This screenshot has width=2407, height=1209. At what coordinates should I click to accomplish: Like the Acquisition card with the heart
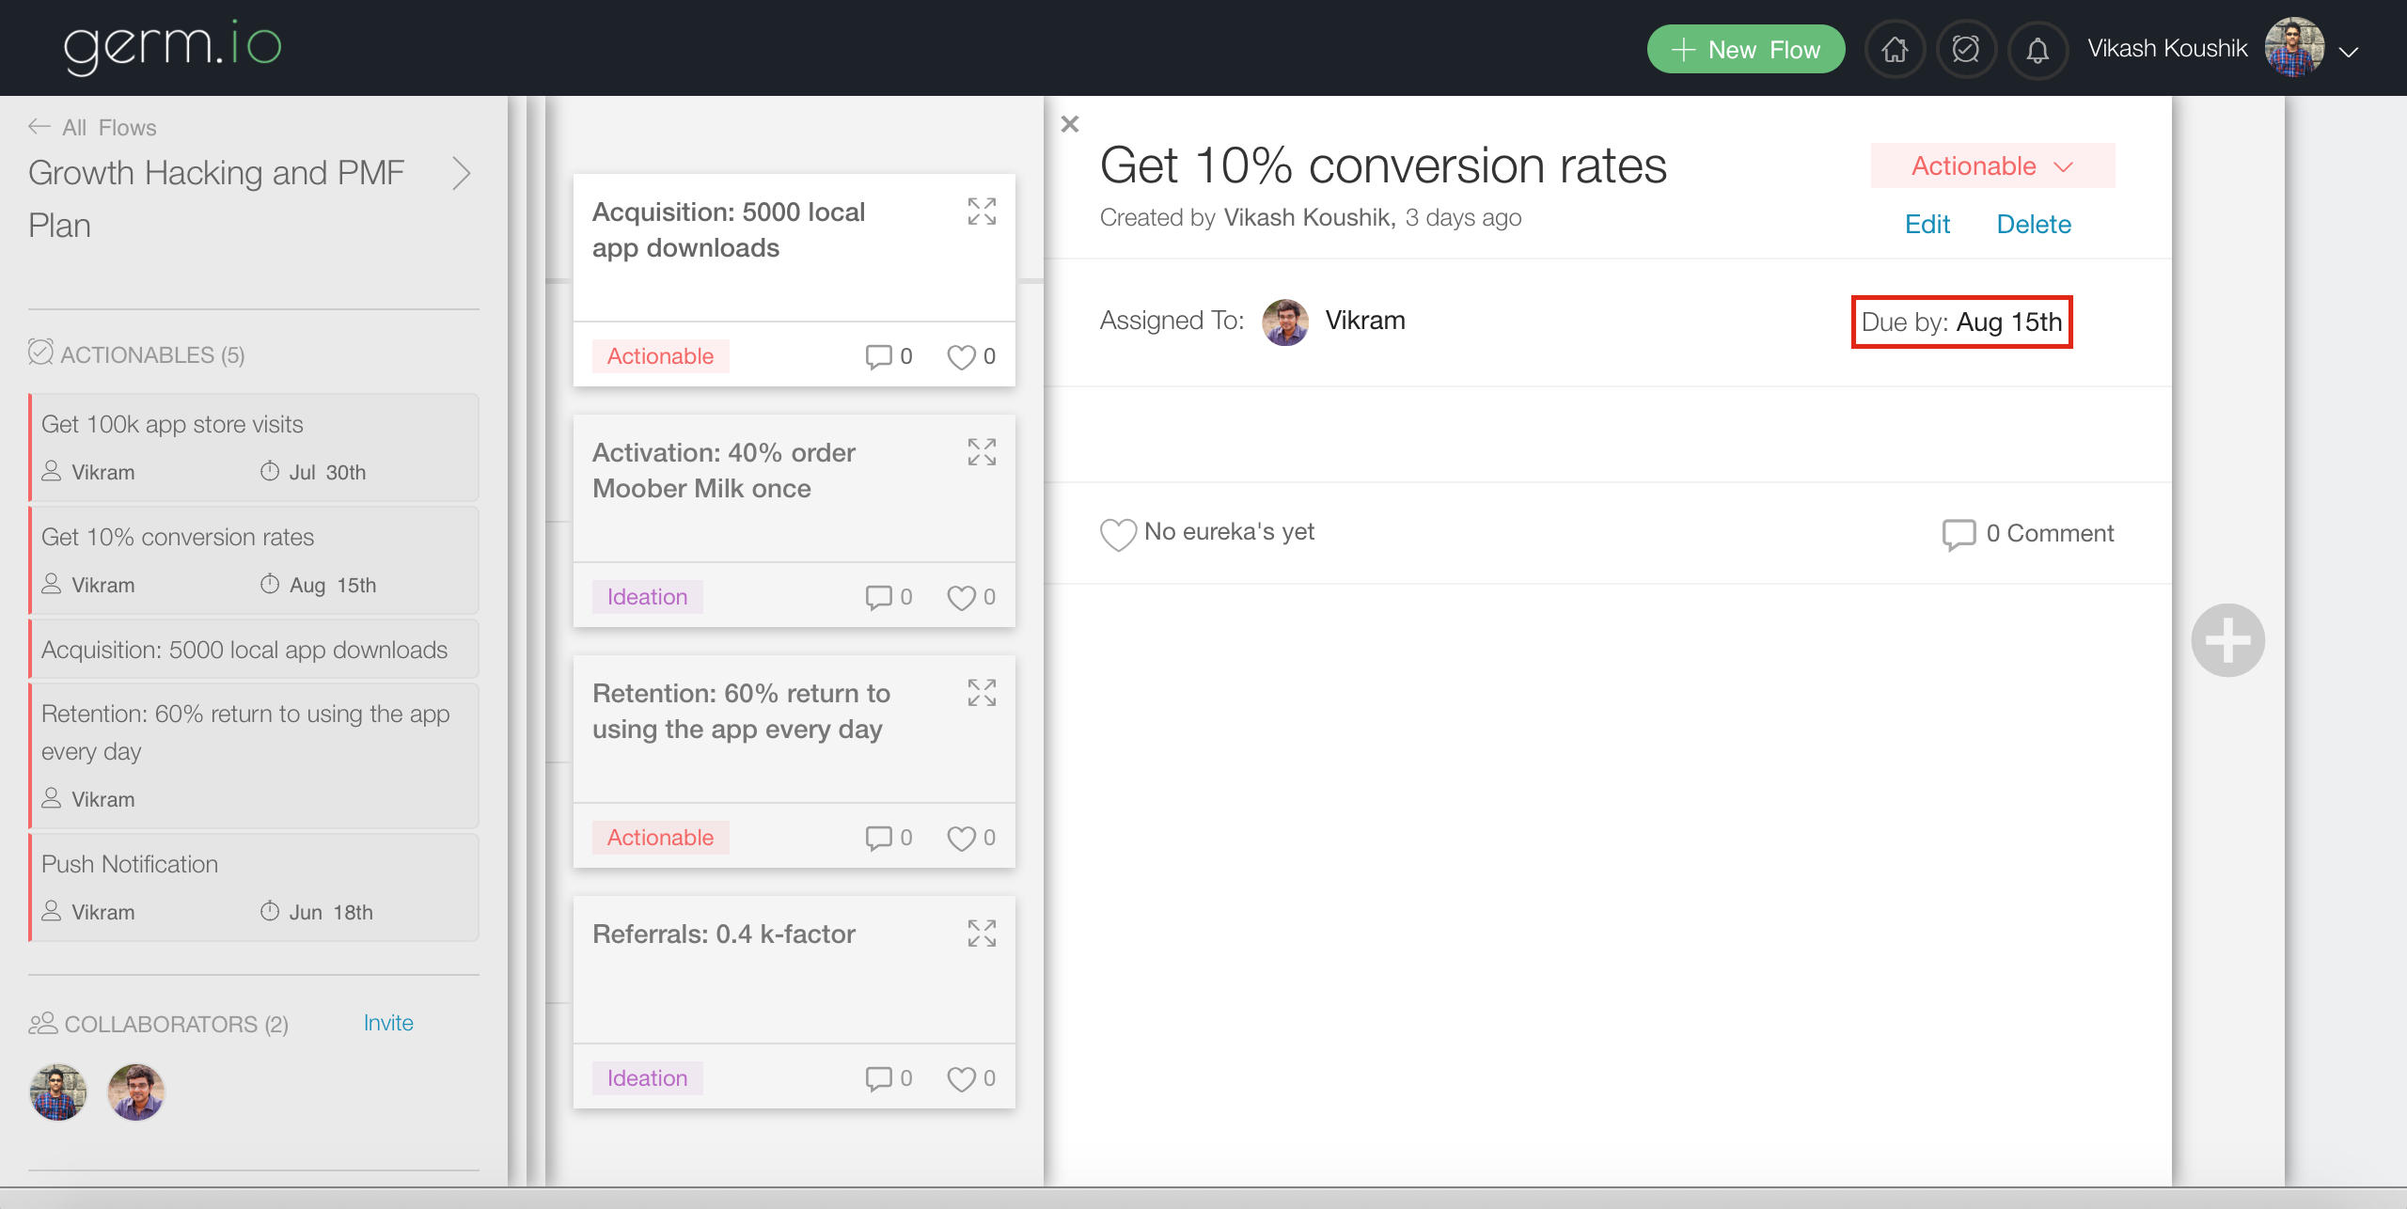(x=961, y=356)
